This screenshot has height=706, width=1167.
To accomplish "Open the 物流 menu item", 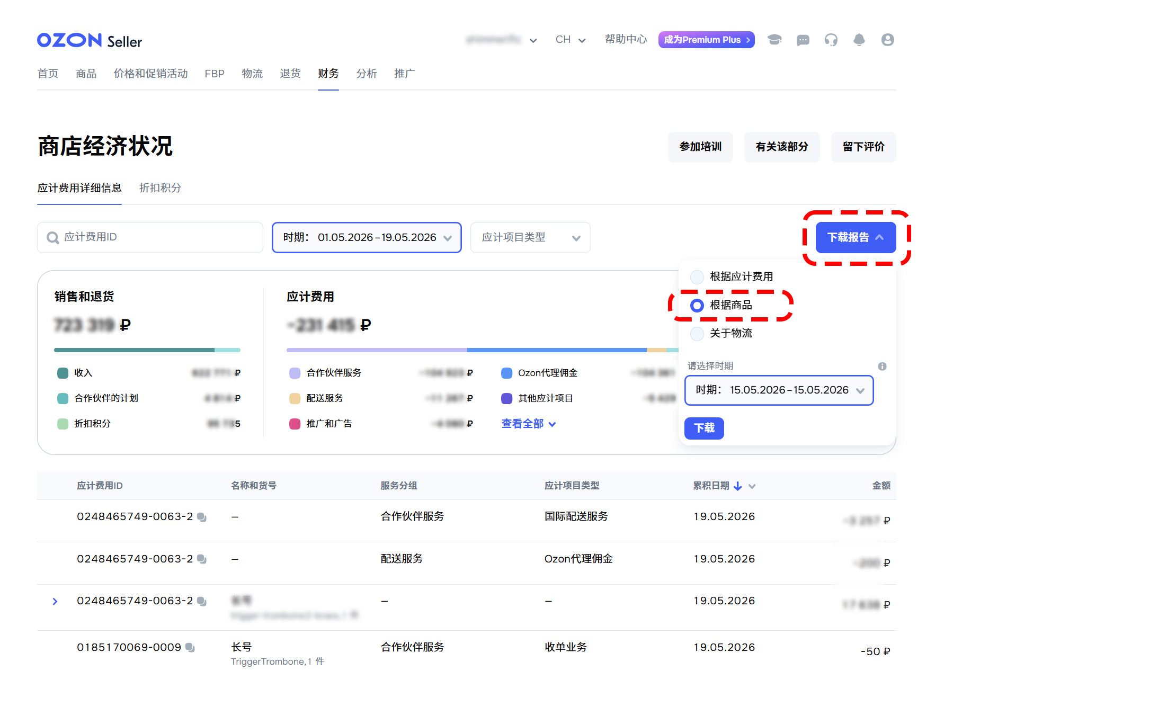I will [x=253, y=74].
